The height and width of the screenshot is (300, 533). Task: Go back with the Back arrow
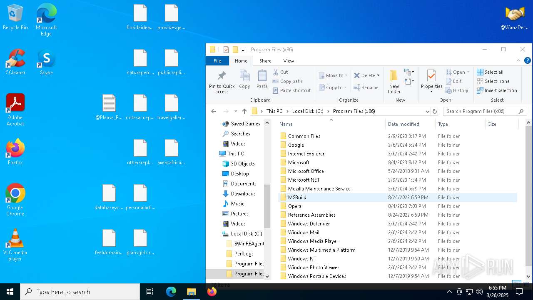tap(214, 111)
